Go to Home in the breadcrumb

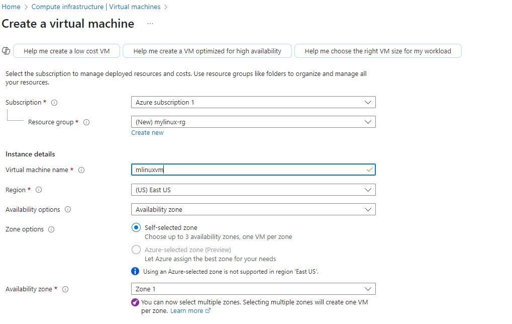(11, 7)
